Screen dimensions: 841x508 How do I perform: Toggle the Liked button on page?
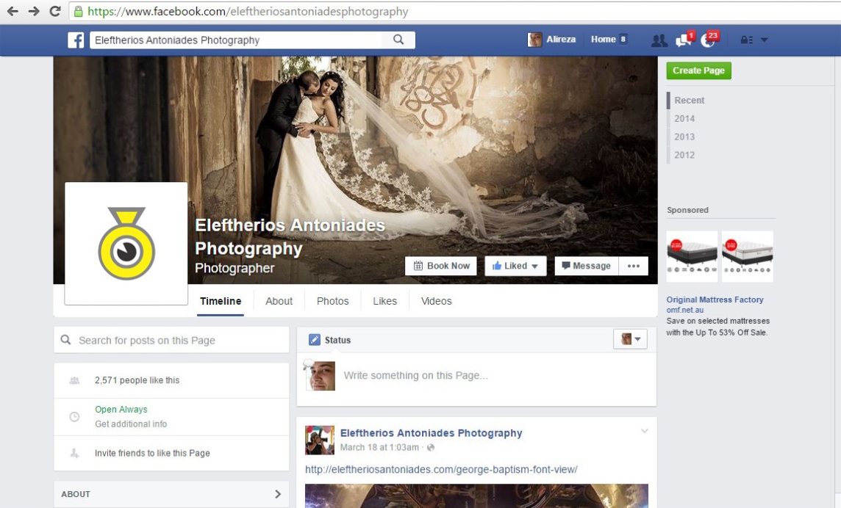515,266
